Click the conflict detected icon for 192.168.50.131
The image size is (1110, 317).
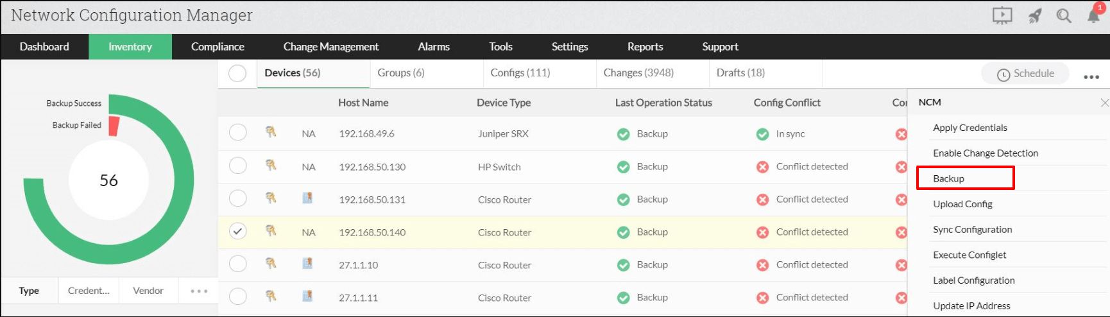pos(762,200)
